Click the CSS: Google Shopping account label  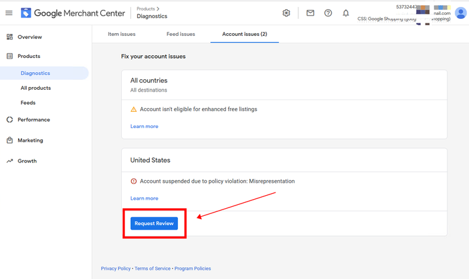click(x=404, y=19)
